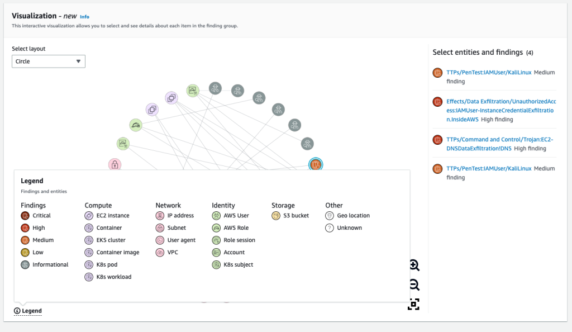Select the orange highlighted finding node
Viewport: 572px width, 332px height.
(315, 164)
